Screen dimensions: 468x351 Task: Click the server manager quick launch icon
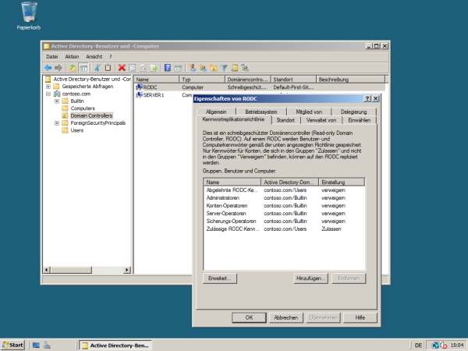47,346
